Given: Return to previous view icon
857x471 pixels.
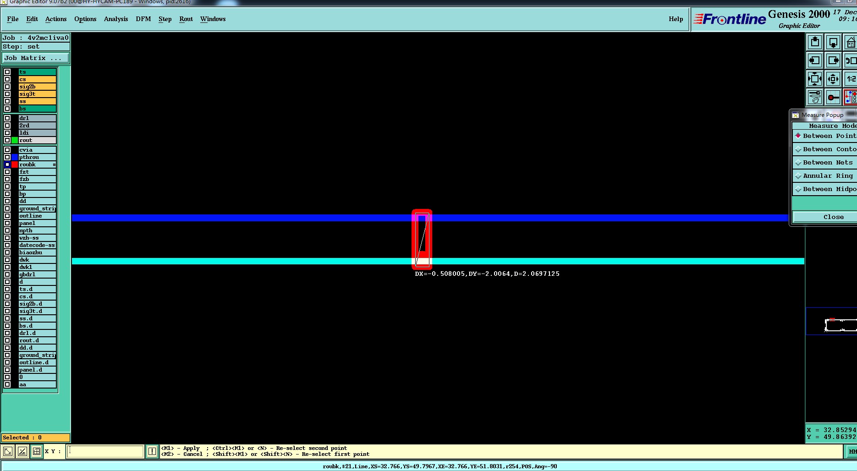Looking at the screenshot, I should [x=851, y=60].
